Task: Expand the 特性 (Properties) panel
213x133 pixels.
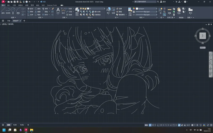Action: [x=142, y=18]
